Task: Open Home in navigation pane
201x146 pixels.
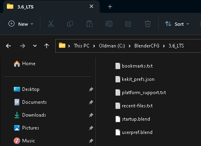Action: click(25, 64)
